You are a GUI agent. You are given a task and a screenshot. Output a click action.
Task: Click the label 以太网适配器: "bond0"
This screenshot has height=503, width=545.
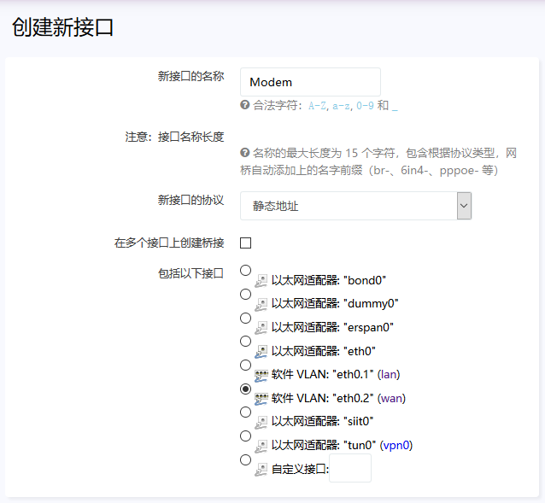click(329, 280)
